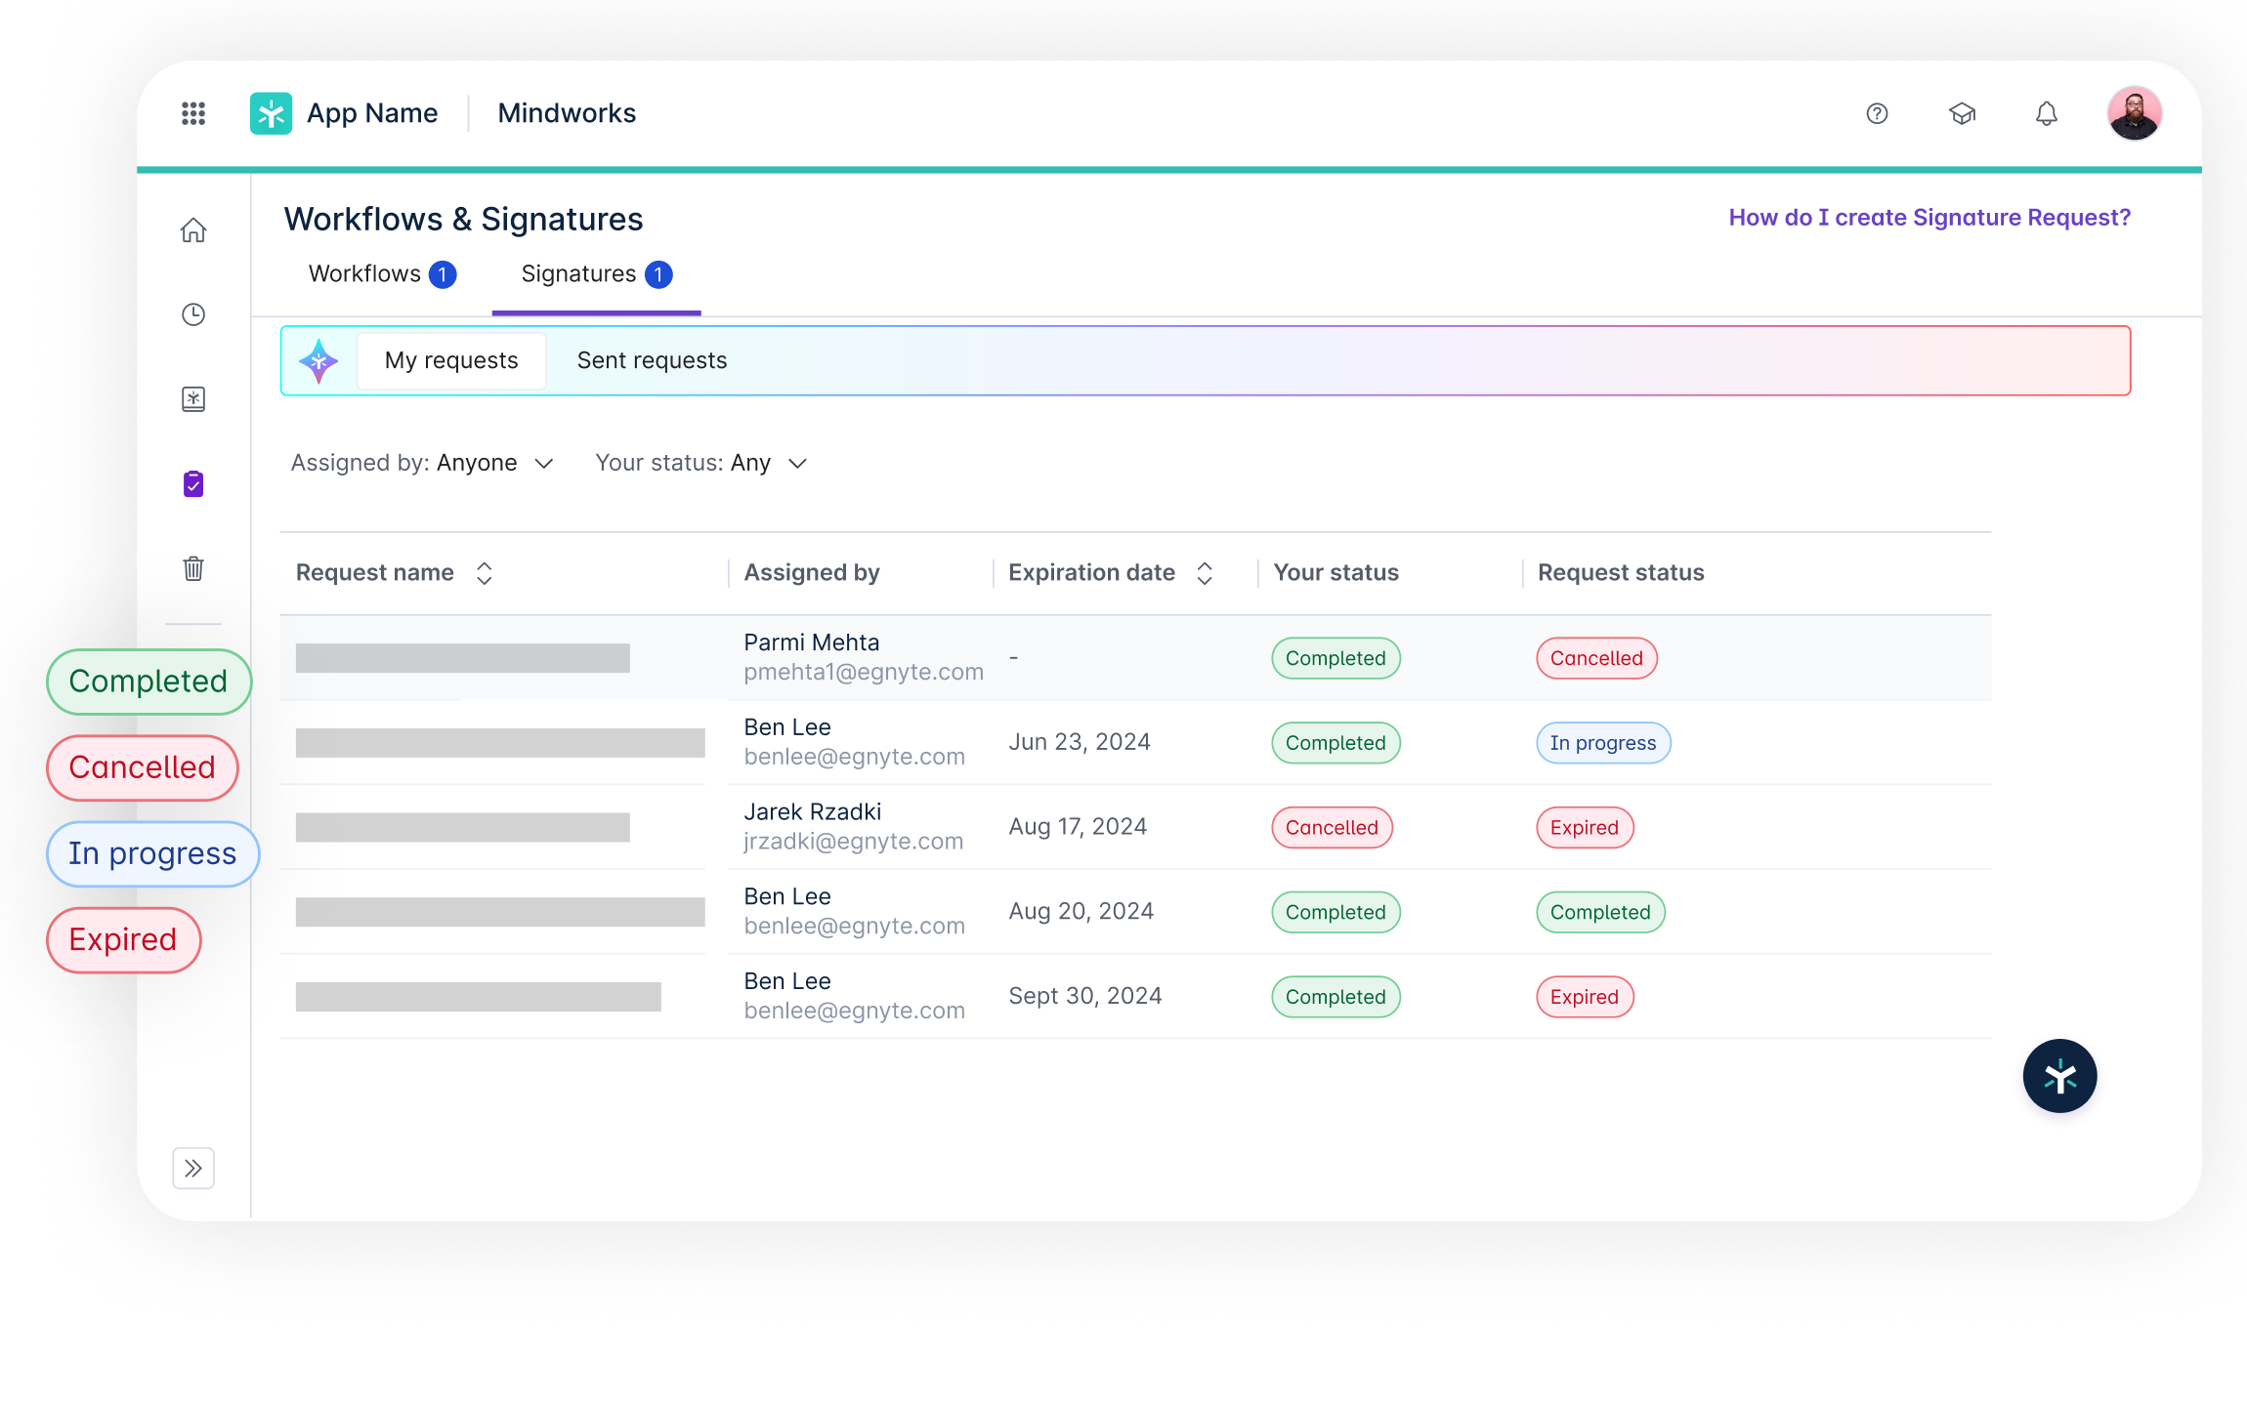Open How do I create Signature Request link
The height and width of the screenshot is (1406, 2247).
1929,218
